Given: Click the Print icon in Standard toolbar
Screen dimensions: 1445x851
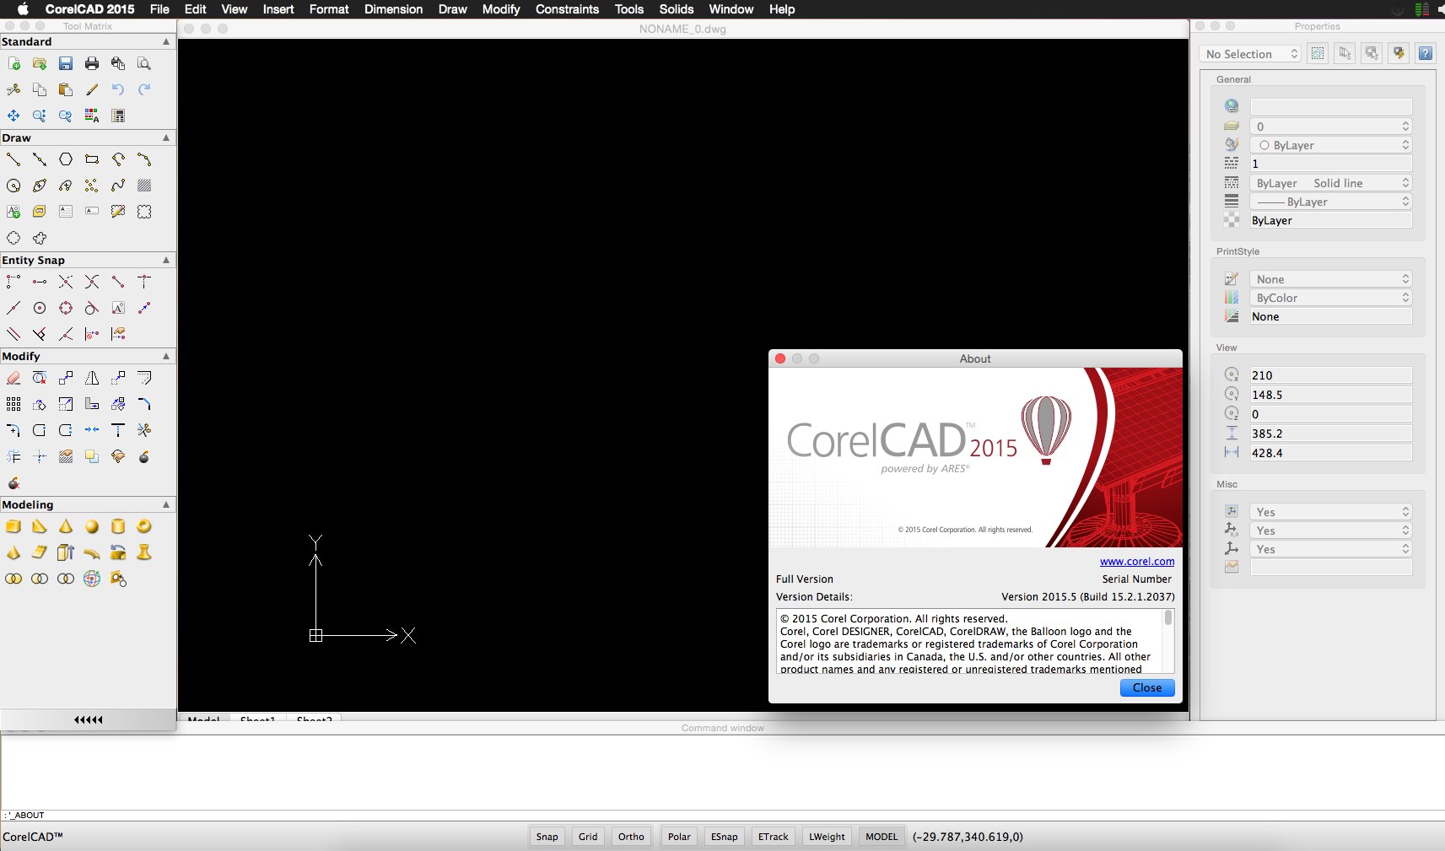Looking at the screenshot, I should coord(92,63).
